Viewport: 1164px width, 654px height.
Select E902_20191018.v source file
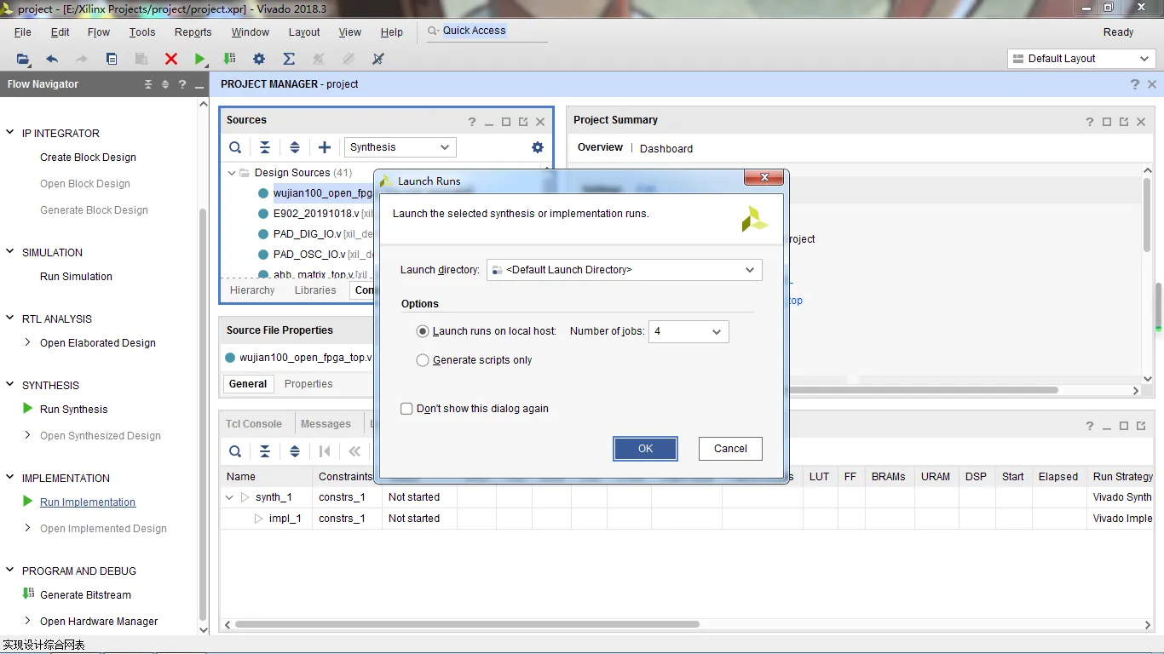315,214
